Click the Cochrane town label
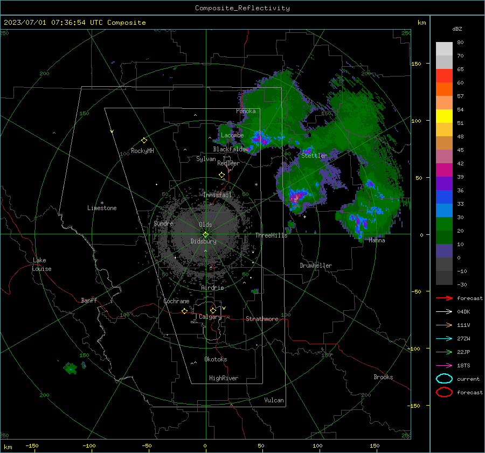Screen dimensions: 485x453 (x=176, y=301)
